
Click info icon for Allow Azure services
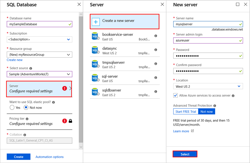coord(233,96)
